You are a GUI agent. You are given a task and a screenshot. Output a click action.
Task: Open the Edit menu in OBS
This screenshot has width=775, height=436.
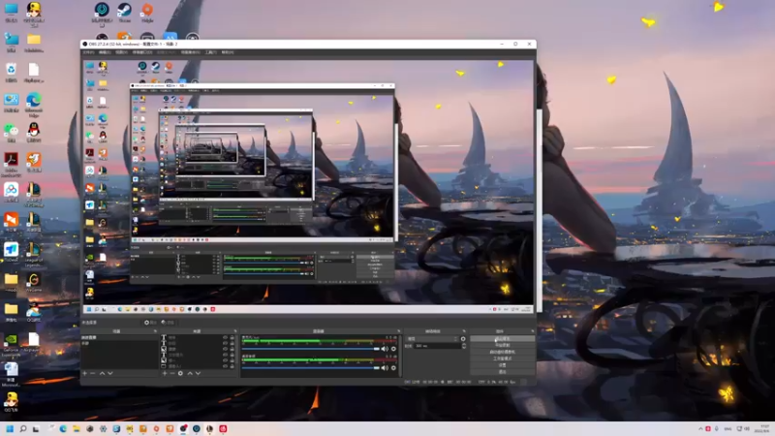[x=105, y=52]
